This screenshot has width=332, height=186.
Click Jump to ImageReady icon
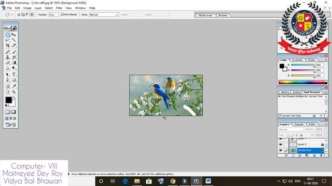pyautogui.click(x=10, y=125)
